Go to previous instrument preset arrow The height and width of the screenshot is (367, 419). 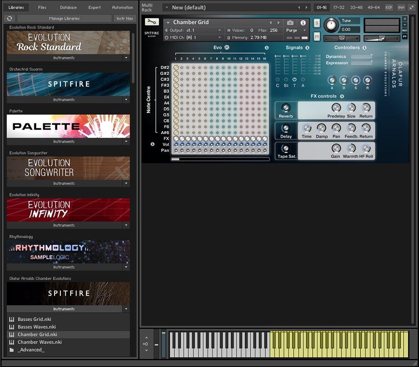point(271,23)
